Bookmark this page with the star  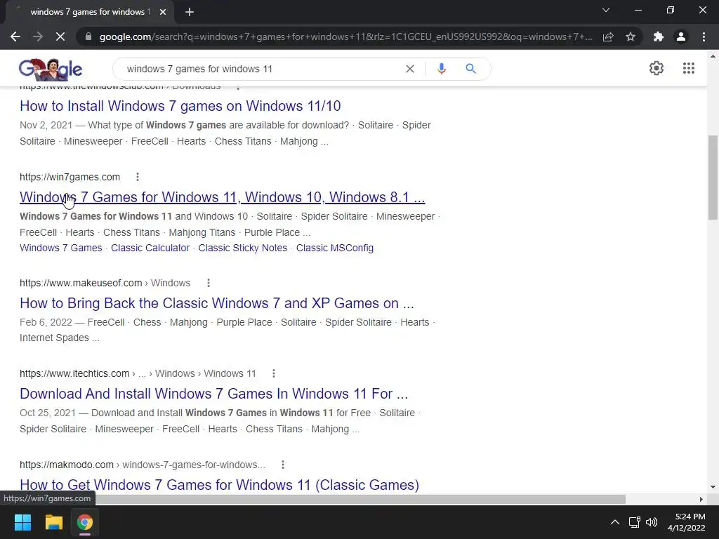[x=631, y=36]
